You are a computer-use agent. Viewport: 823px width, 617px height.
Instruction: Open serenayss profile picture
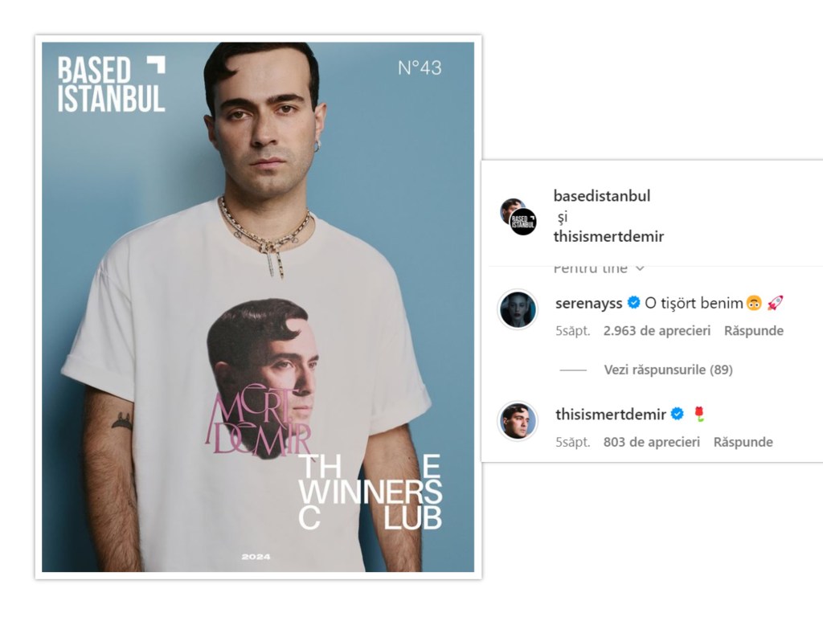pos(518,309)
